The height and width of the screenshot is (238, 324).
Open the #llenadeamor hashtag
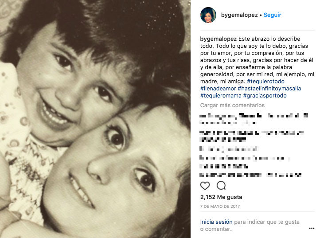(218, 89)
